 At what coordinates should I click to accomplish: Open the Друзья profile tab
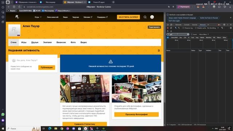35,42
